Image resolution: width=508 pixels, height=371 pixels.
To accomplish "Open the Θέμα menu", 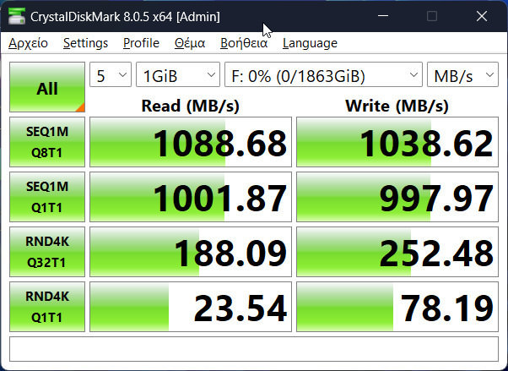I will [x=190, y=43].
